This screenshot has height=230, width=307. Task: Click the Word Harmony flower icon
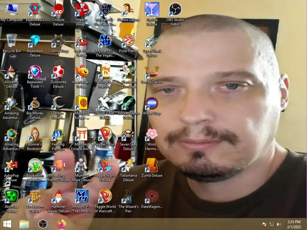pos(152,139)
